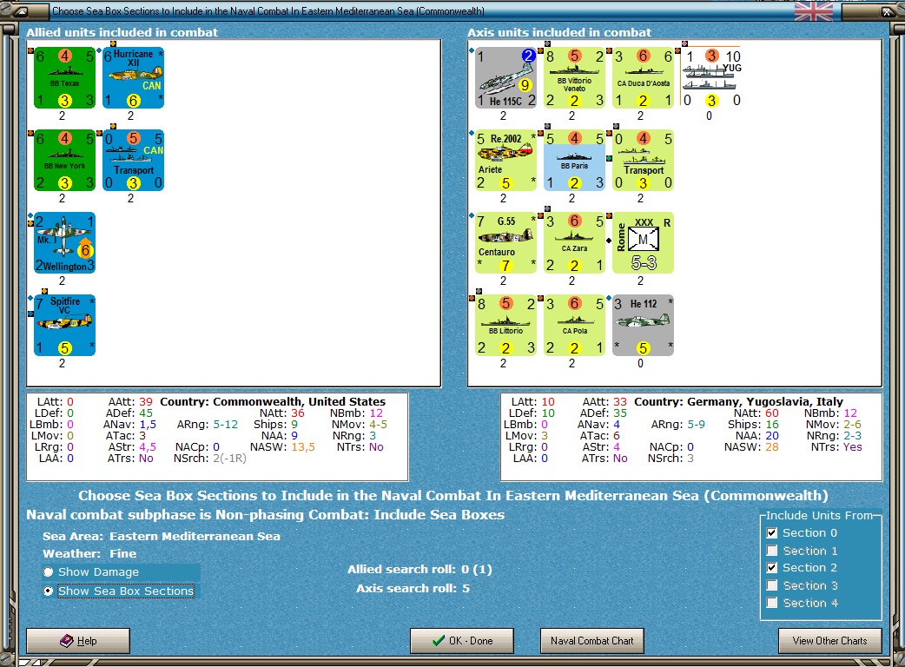Confirm with OK - Done button
The image size is (905, 667).
tap(462, 641)
